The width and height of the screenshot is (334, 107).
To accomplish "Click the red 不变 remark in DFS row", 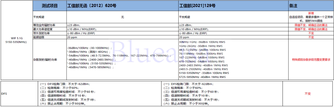I will (x=308, y=94).
